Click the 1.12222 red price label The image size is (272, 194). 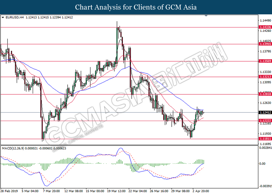[265, 121]
